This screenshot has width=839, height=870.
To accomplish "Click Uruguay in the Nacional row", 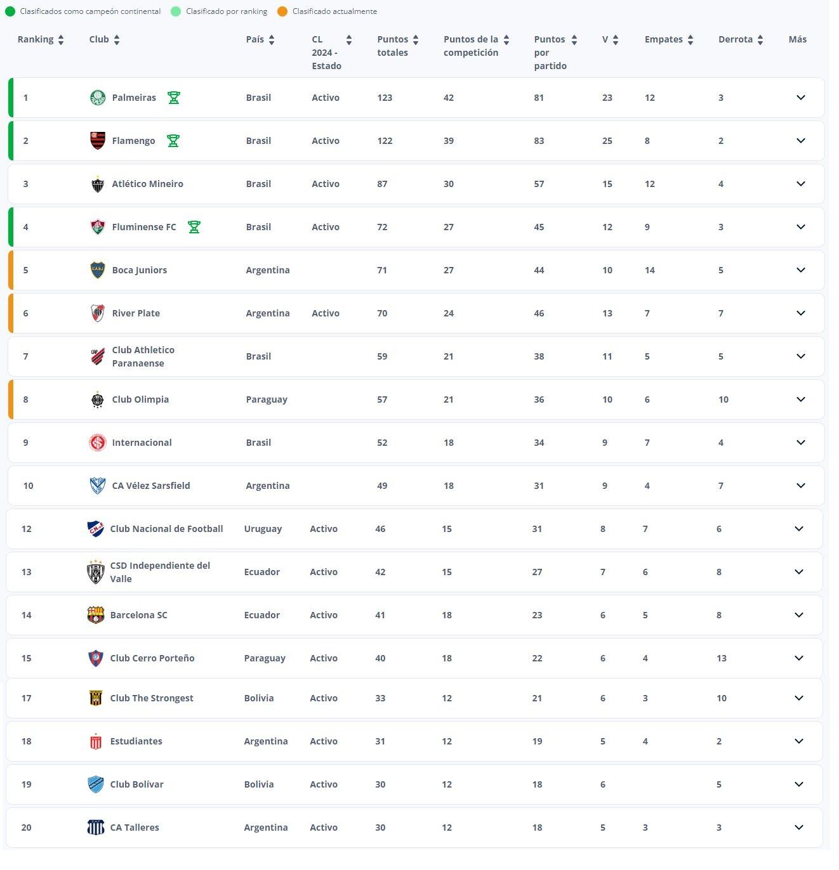I will 263,529.
